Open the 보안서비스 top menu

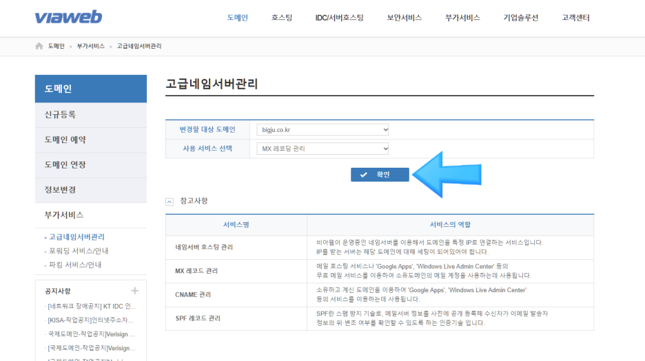pos(405,18)
